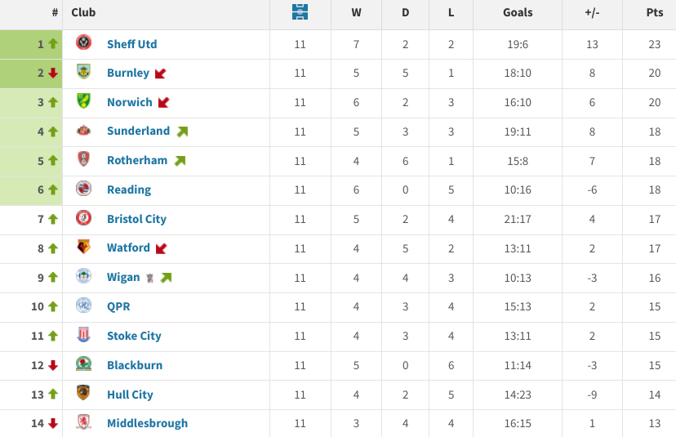Click the Hull City club crest icon
The width and height of the screenshot is (676, 437).
coord(83,394)
